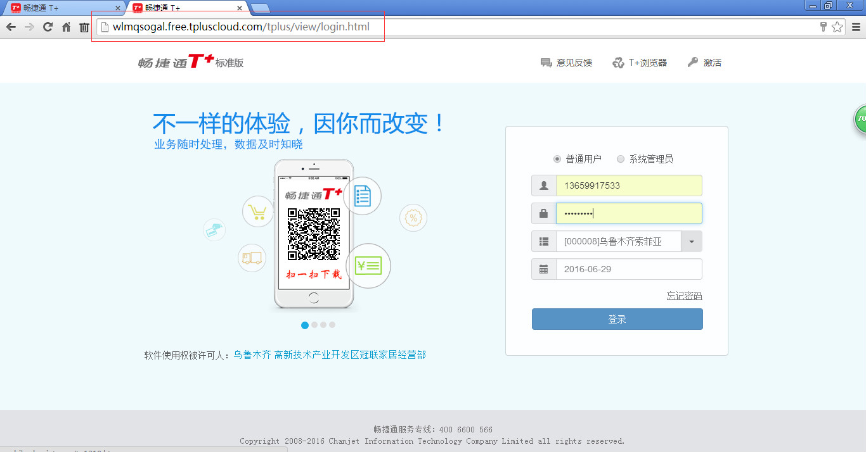The width and height of the screenshot is (866, 452).
Task: Open the browser home page icon
Action: click(x=66, y=27)
